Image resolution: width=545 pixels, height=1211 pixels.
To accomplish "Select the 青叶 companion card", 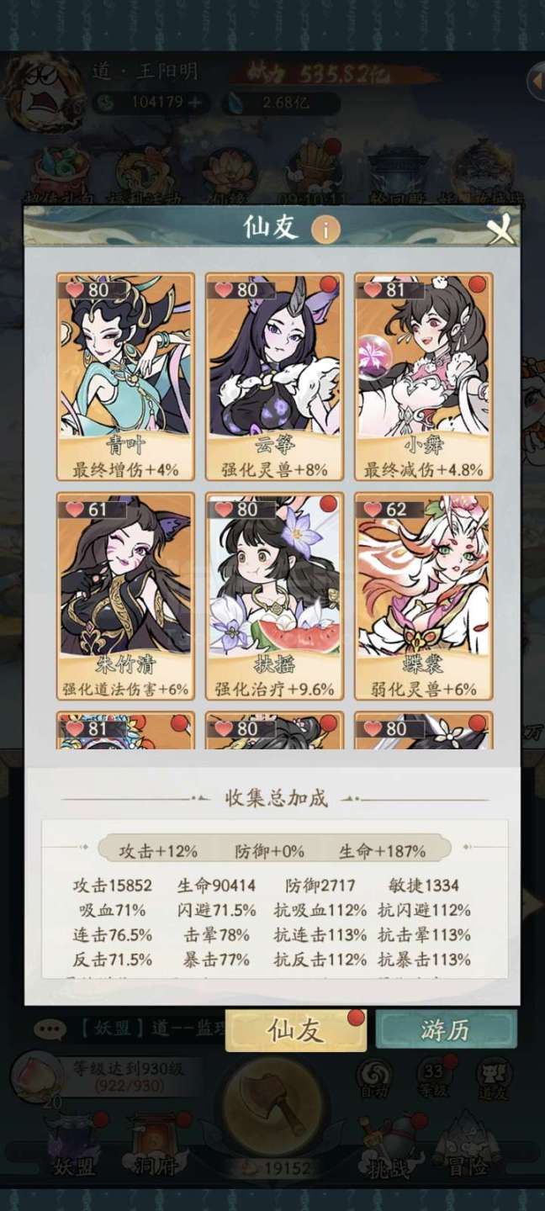I will (x=125, y=377).
